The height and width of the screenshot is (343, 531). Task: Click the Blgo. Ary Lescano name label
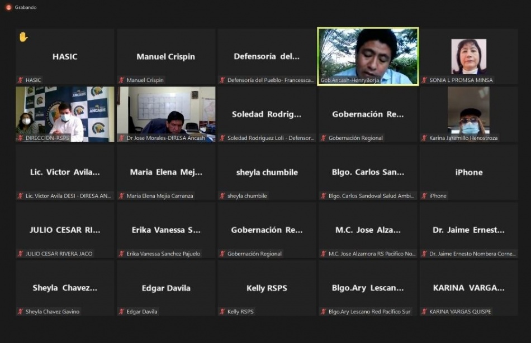(369, 312)
